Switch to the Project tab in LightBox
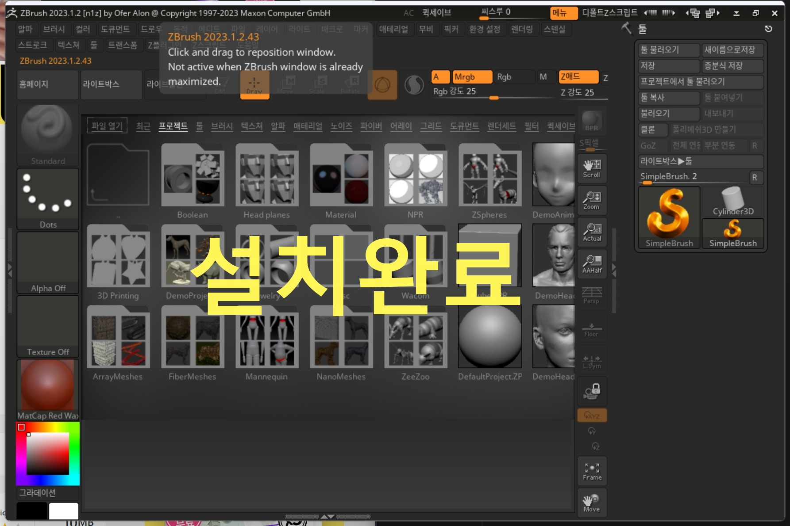This screenshot has height=526, width=790. click(173, 126)
